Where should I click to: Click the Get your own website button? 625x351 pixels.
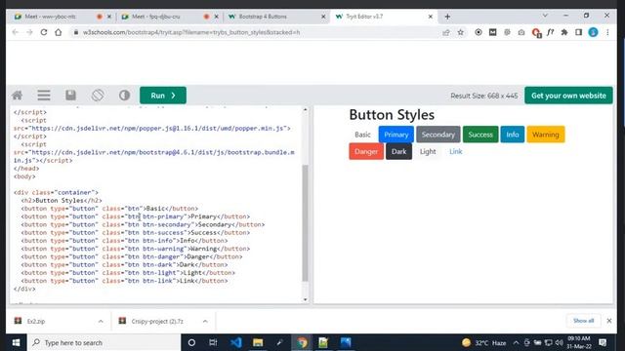point(568,96)
